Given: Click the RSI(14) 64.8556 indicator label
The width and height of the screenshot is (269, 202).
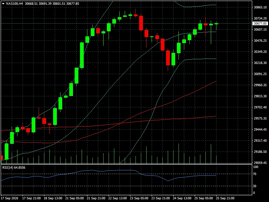Looking at the screenshot, I should [x=14, y=167].
